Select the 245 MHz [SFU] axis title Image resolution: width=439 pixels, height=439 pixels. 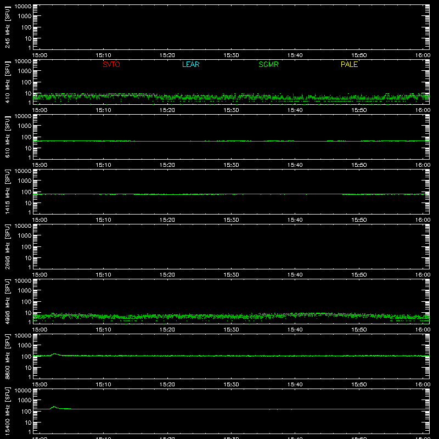pos(7,27)
